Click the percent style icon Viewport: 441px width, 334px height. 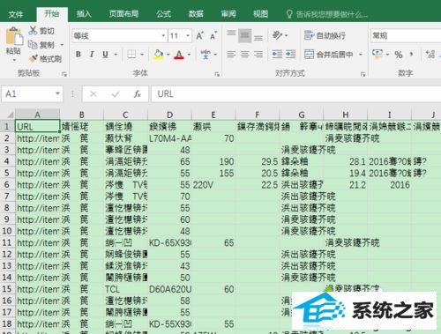click(x=399, y=55)
